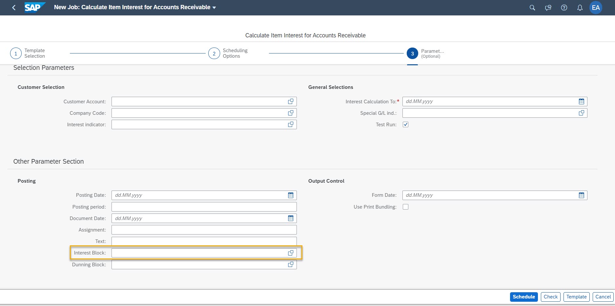Select the 'Posting' group label

tap(27, 181)
